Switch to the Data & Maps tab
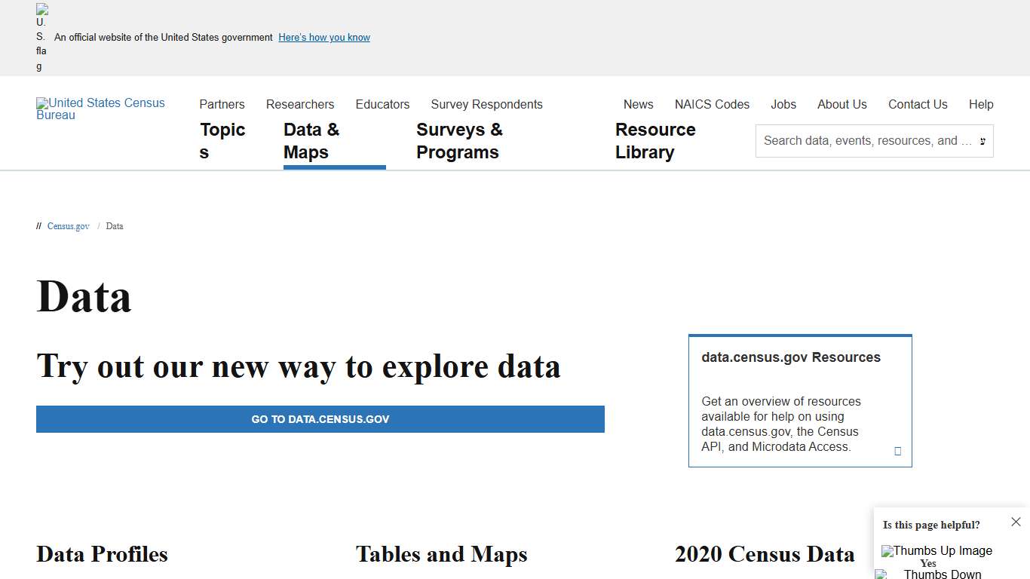Viewport: 1030px width, 579px height. click(311, 140)
